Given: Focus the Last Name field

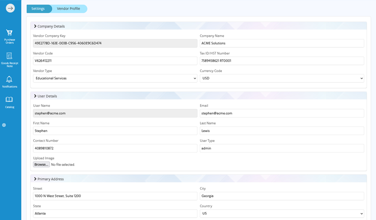Looking at the screenshot, I should click(x=282, y=131).
